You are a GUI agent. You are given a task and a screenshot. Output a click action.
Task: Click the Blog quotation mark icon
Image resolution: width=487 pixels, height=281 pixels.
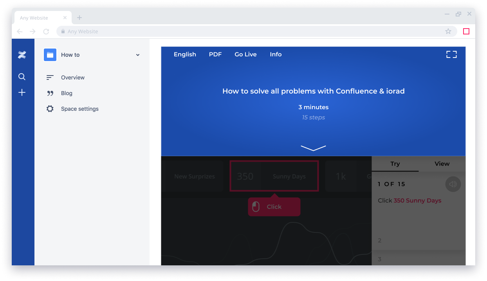point(50,94)
